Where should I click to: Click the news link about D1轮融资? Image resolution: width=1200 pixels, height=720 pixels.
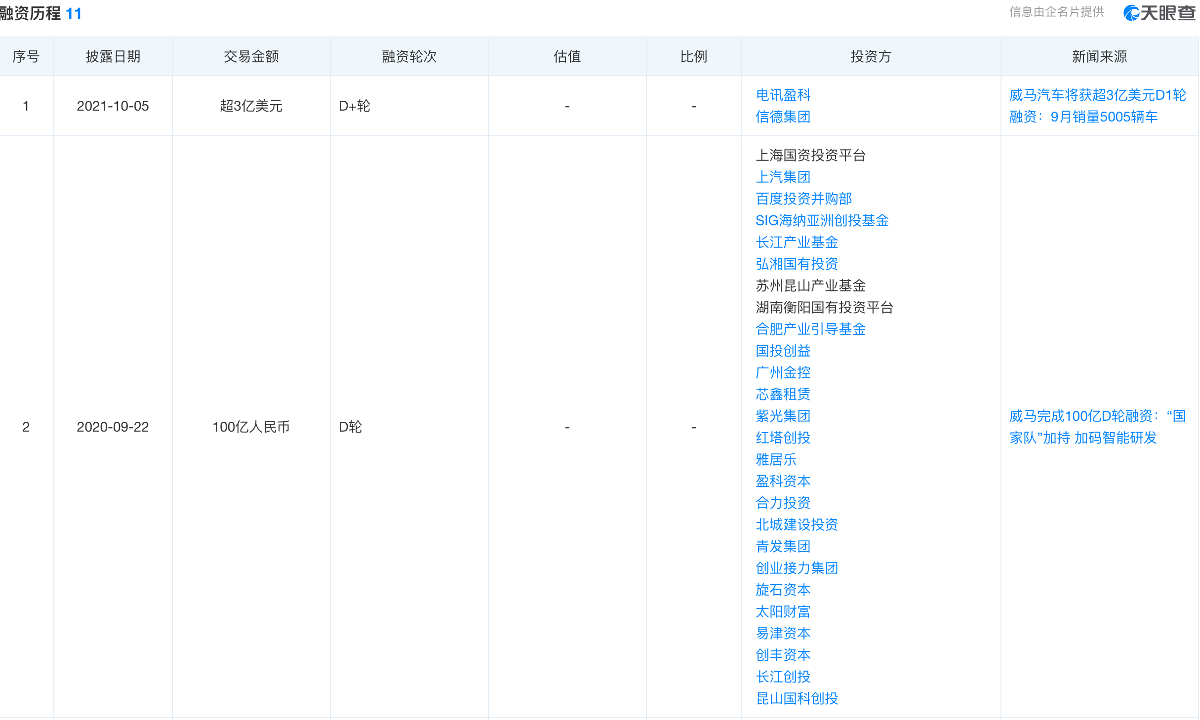coord(1097,108)
